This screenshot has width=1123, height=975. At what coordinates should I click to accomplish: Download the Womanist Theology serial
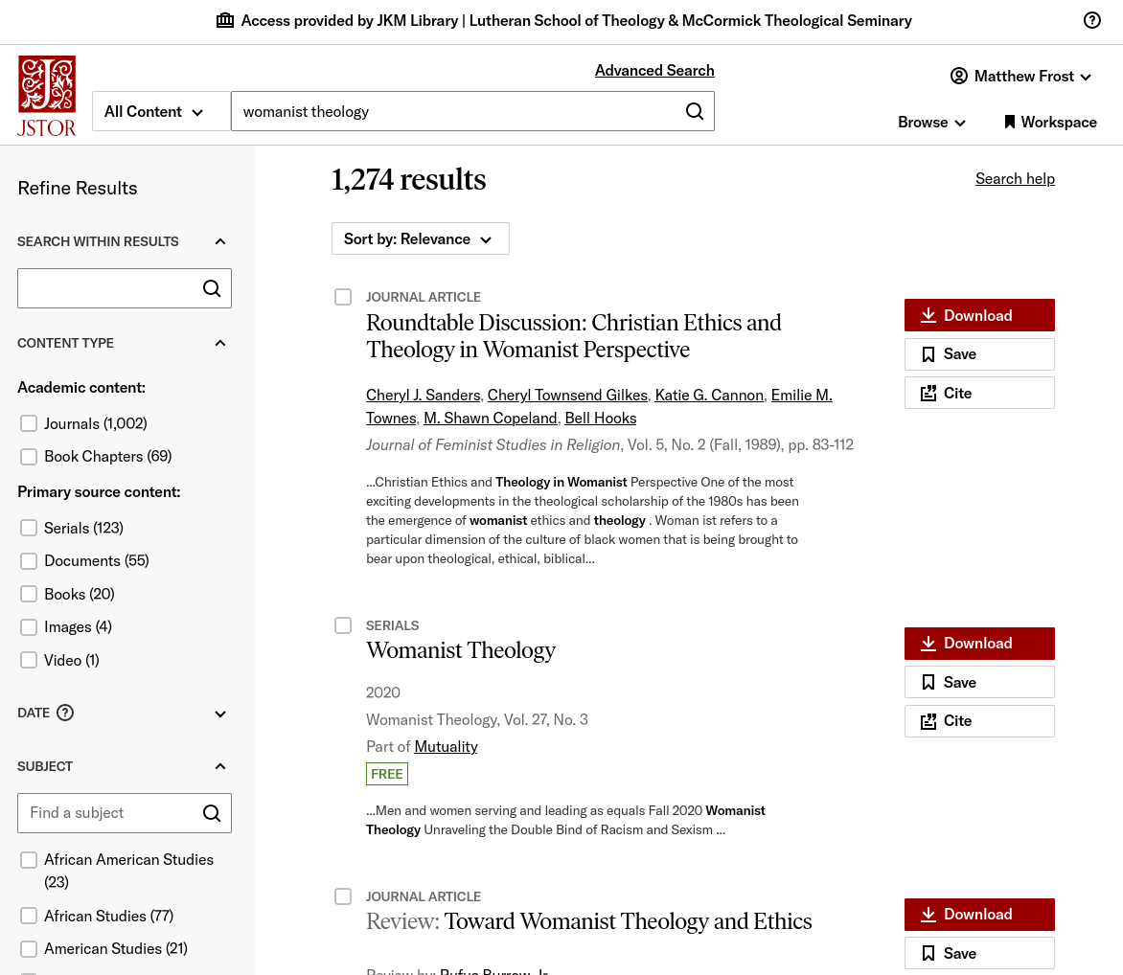[x=978, y=643]
